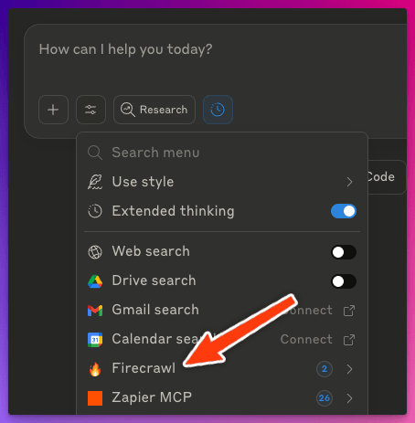Select the Zapier MCP menu entry

tap(222, 398)
